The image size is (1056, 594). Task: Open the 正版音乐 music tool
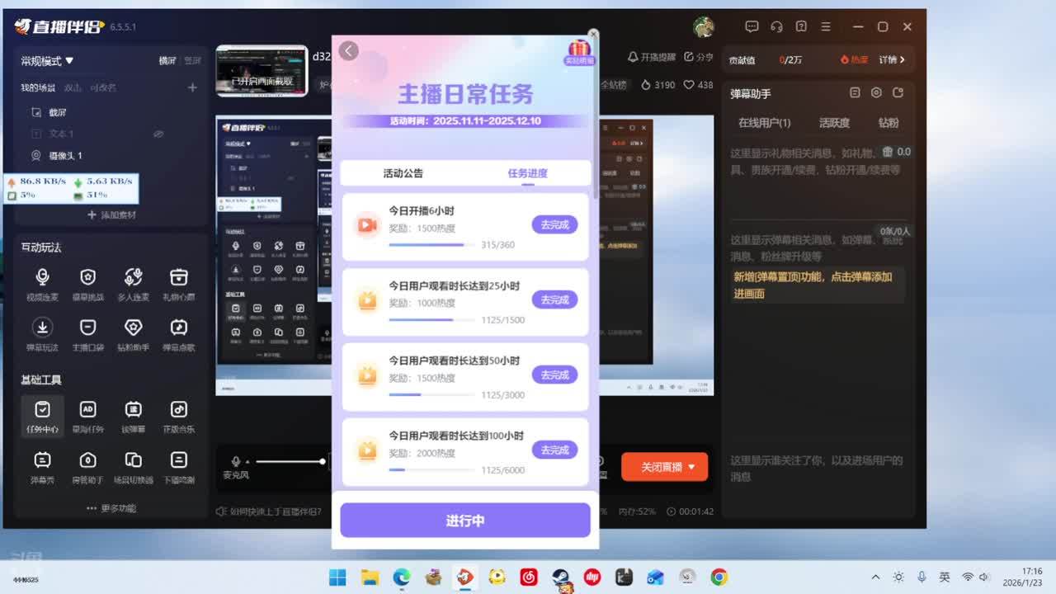(178, 415)
